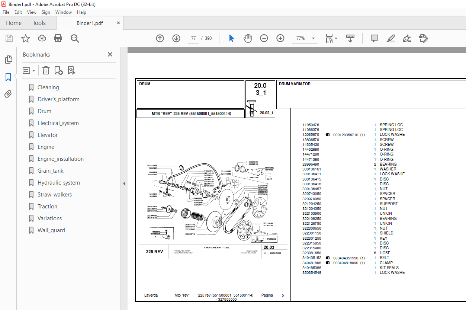Add a sticky note comment
The height and width of the screenshot is (310, 466).
pos(375,38)
